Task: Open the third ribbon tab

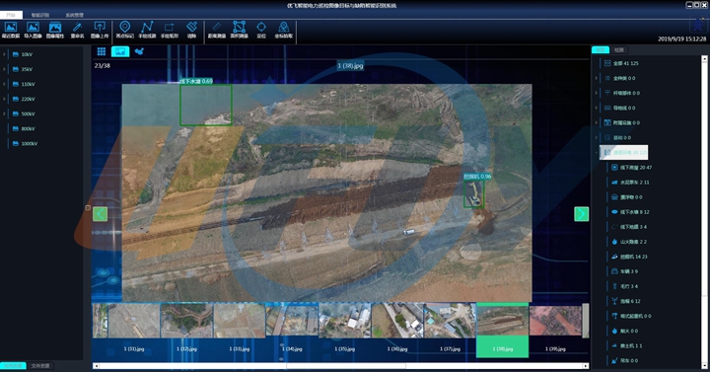Action: click(74, 15)
